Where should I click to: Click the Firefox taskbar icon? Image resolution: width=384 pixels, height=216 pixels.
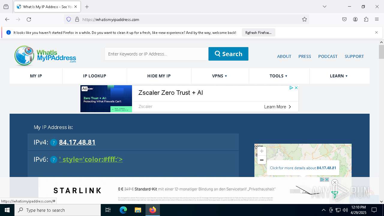pos(153,210)
